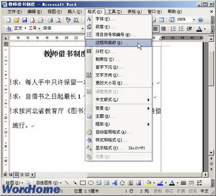Click the Select Browse Object round button
Screen dimensions: 216x196
211,164
